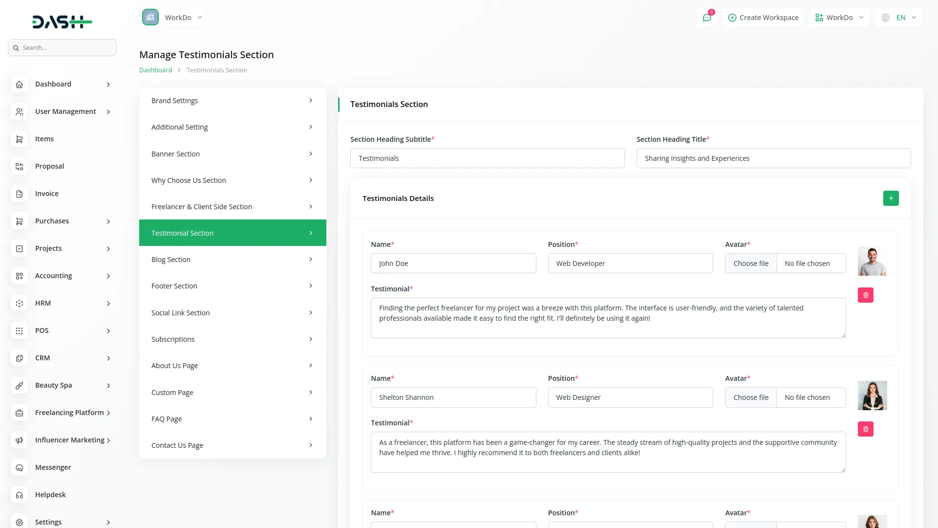Open the HRM module icon
Image resolution: width=938 pixels, height=528 pixels.
pyautogui.click(x=19, y=303)
